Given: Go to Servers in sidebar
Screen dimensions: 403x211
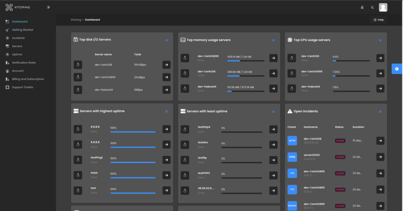Looking at the screenshot, I should [17, 46].
